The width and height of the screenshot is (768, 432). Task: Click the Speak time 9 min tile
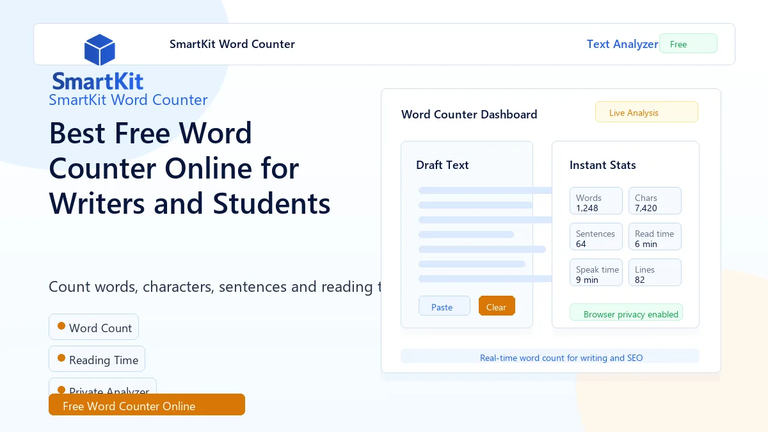pyautogui.click(x=596, y=273)
